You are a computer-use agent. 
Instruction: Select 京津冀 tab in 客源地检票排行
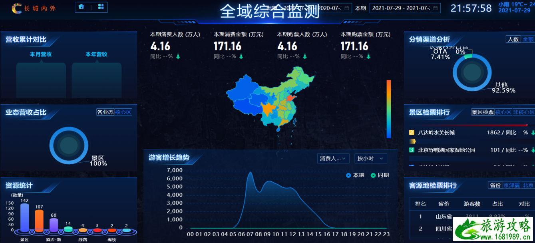(x=512, y=185)
